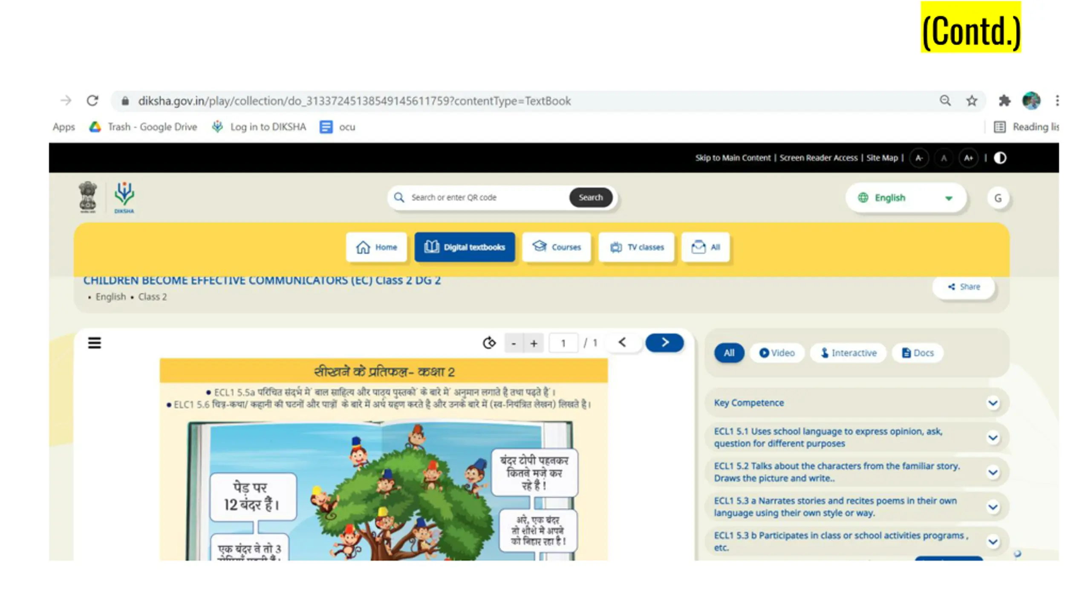Toggle the high-contrast theme icon
The width and height of the screenshot is (1091, 614).
(x=1000, y=158)
